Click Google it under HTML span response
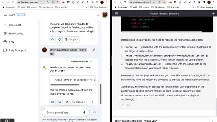The width and height of the screenshot is (217, 122). click(x=79, y=102)
